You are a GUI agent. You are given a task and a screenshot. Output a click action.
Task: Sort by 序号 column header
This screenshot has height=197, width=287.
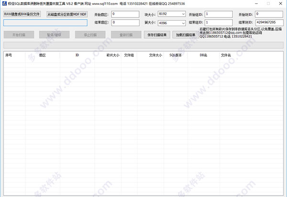[x=14, y=55]
